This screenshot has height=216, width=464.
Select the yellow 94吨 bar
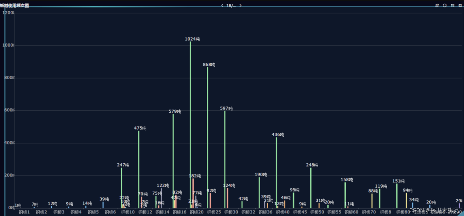tap(406, 200)
